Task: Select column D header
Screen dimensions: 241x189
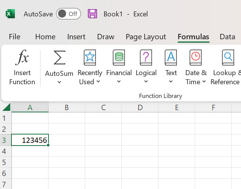Action: pyautogui.click(x=140, y=107)
